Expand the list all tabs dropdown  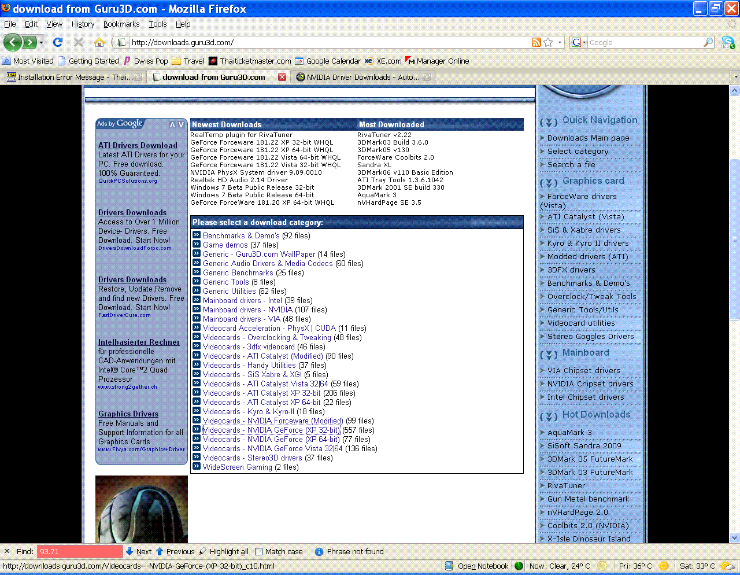coord(735,77)
